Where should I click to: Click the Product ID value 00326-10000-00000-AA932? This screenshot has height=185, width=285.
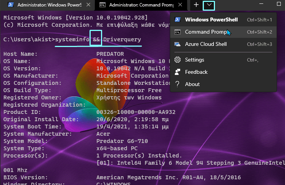coord(136,112)
